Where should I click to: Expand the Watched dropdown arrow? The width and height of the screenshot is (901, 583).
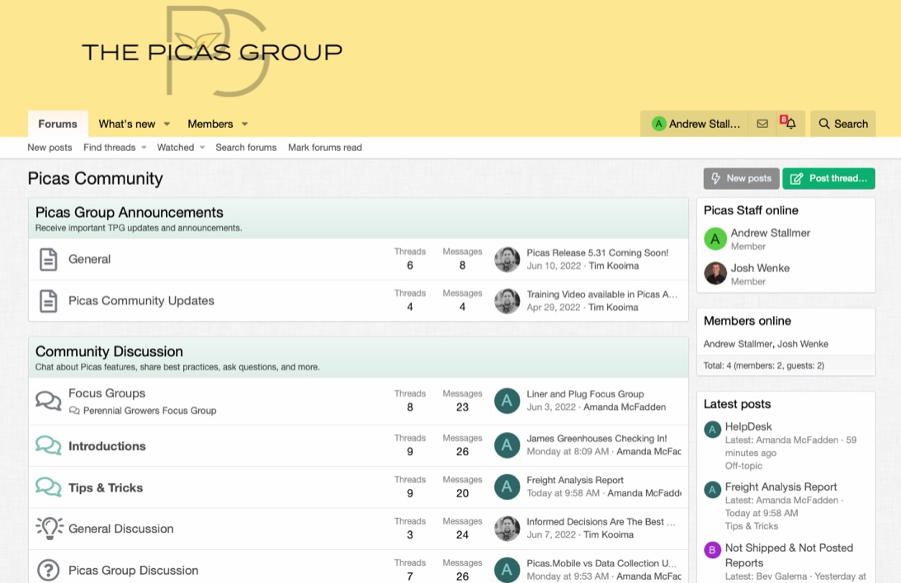pos(202,148)
